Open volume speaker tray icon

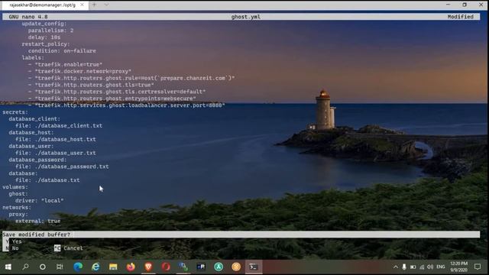click(x=430, y=267)
